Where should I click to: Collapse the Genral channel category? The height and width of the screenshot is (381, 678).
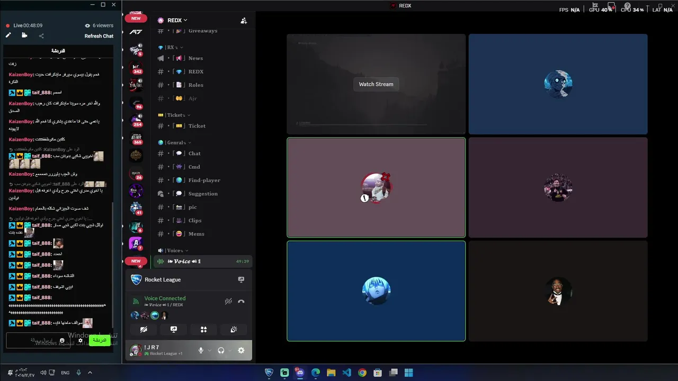point(174,142)
